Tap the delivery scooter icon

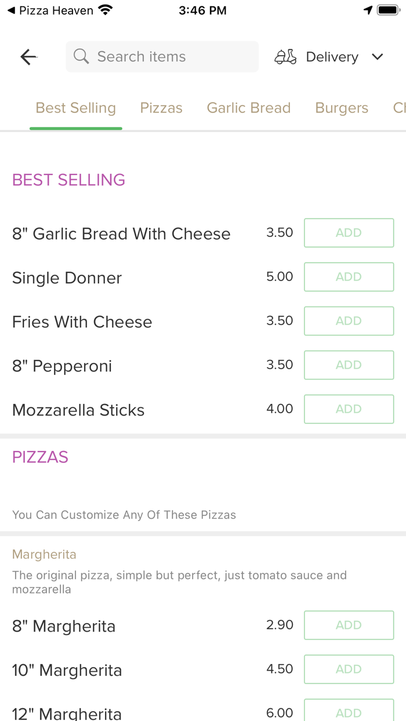[x=285, y=56]
